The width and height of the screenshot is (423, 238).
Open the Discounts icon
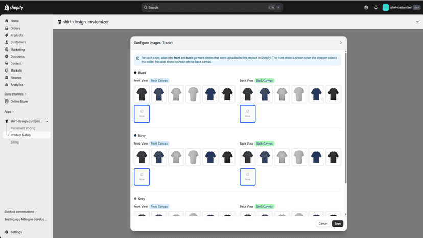[x=7, y=56]
